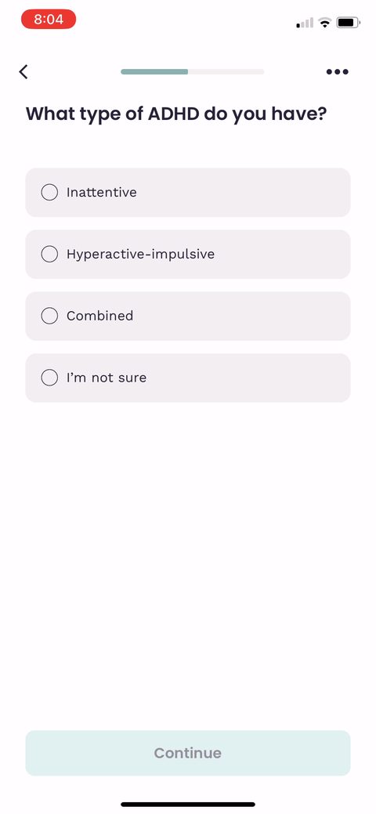Tap the 'I'm not sure' option text
This screenshot has width=376, height=814.
coord(107,378)
